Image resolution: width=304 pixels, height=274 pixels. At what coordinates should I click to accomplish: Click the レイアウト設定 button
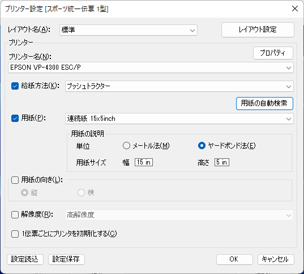pos(258,29)
